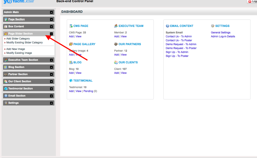Expand the Page Section plus button

(51, 19)
